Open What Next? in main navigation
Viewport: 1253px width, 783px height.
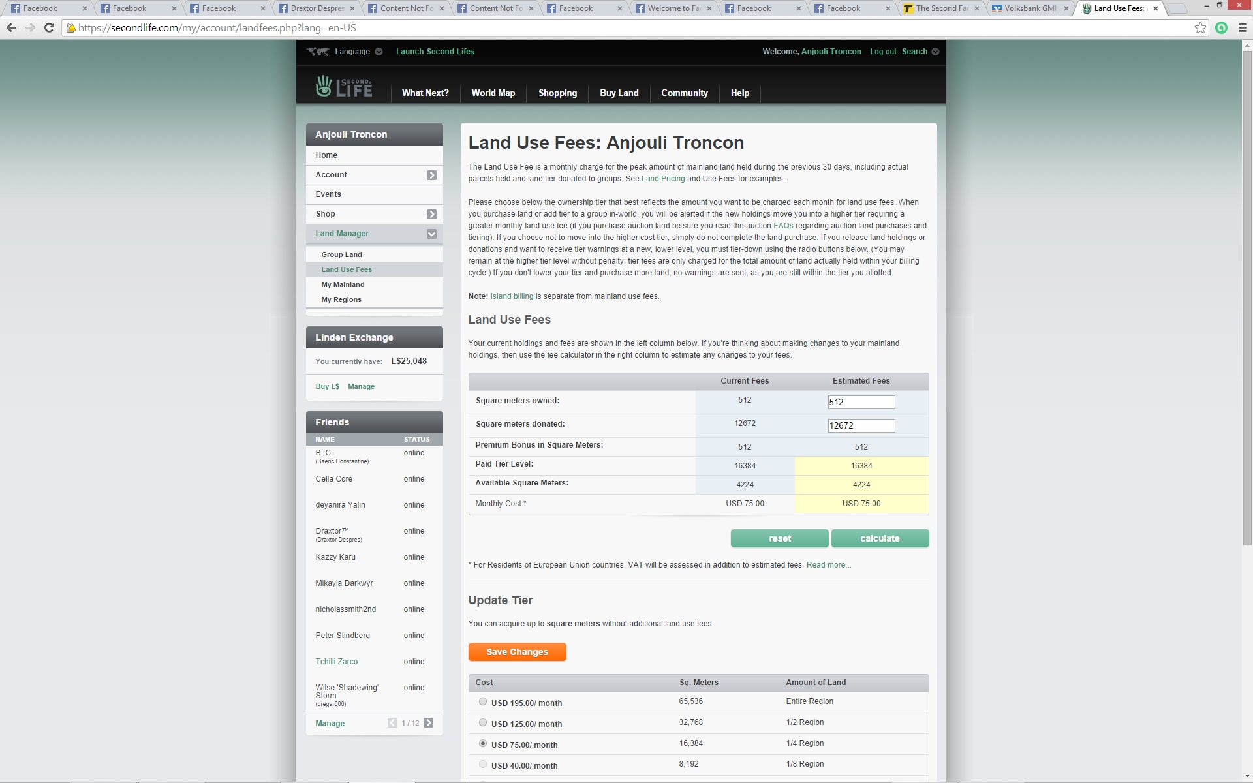(425, 93)
